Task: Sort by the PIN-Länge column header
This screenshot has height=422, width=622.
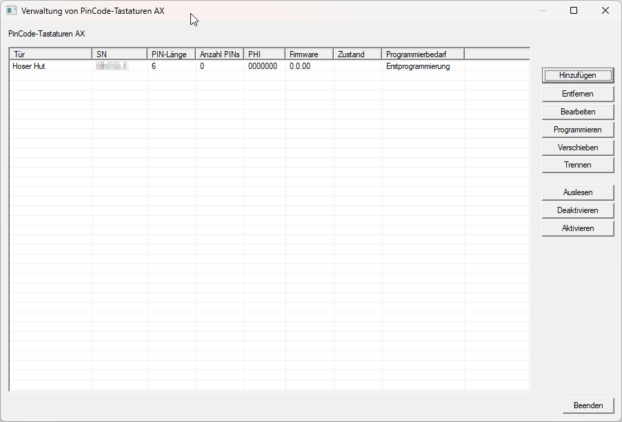Action: (171, 54)
